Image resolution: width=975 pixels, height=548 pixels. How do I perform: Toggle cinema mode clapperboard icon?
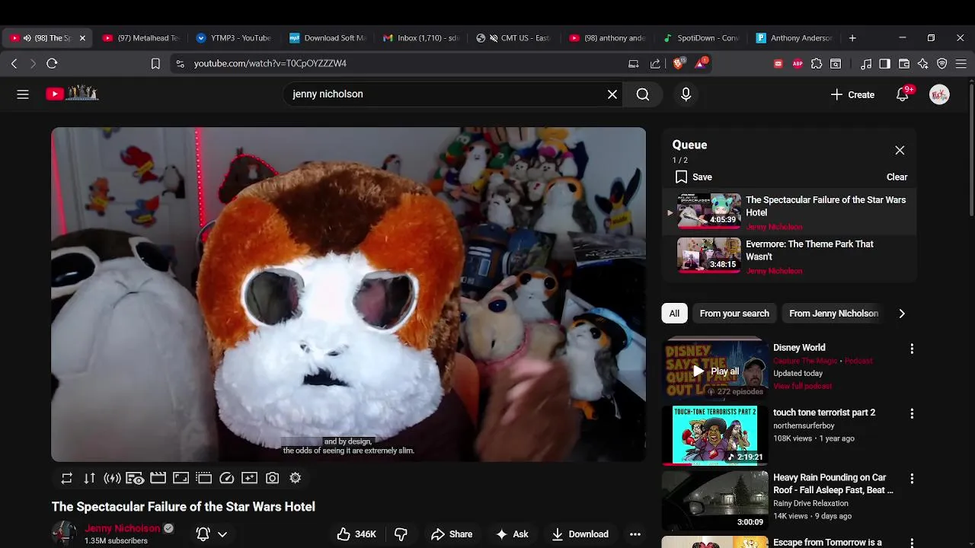click(158, 478)
